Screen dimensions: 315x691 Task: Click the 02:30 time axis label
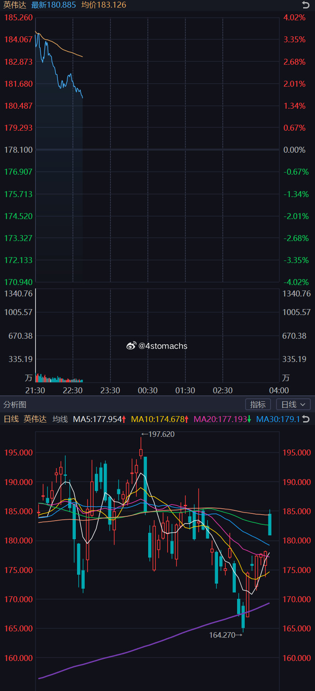point(223,390)
